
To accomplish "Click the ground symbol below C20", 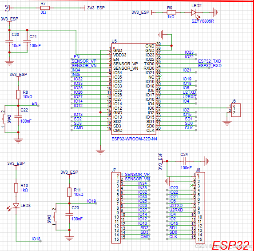I will [9, 63].
